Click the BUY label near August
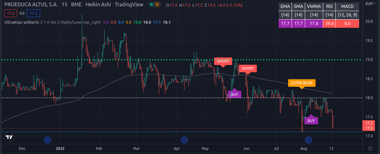380x154 pixels. 311,120
